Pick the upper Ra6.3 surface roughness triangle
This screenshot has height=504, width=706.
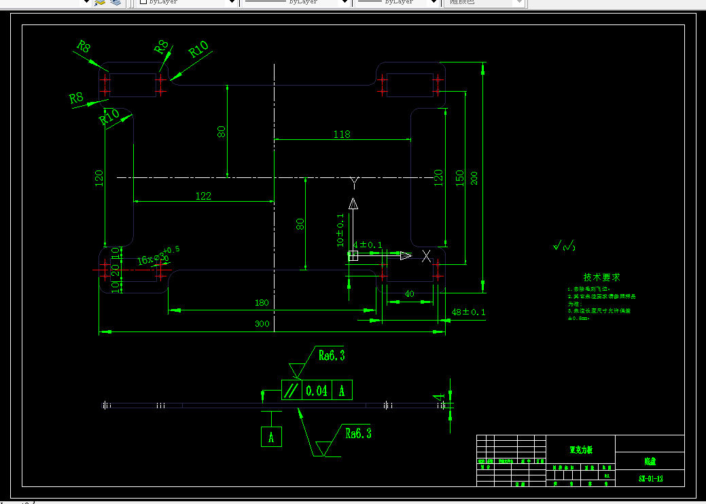tap(296, 371)
